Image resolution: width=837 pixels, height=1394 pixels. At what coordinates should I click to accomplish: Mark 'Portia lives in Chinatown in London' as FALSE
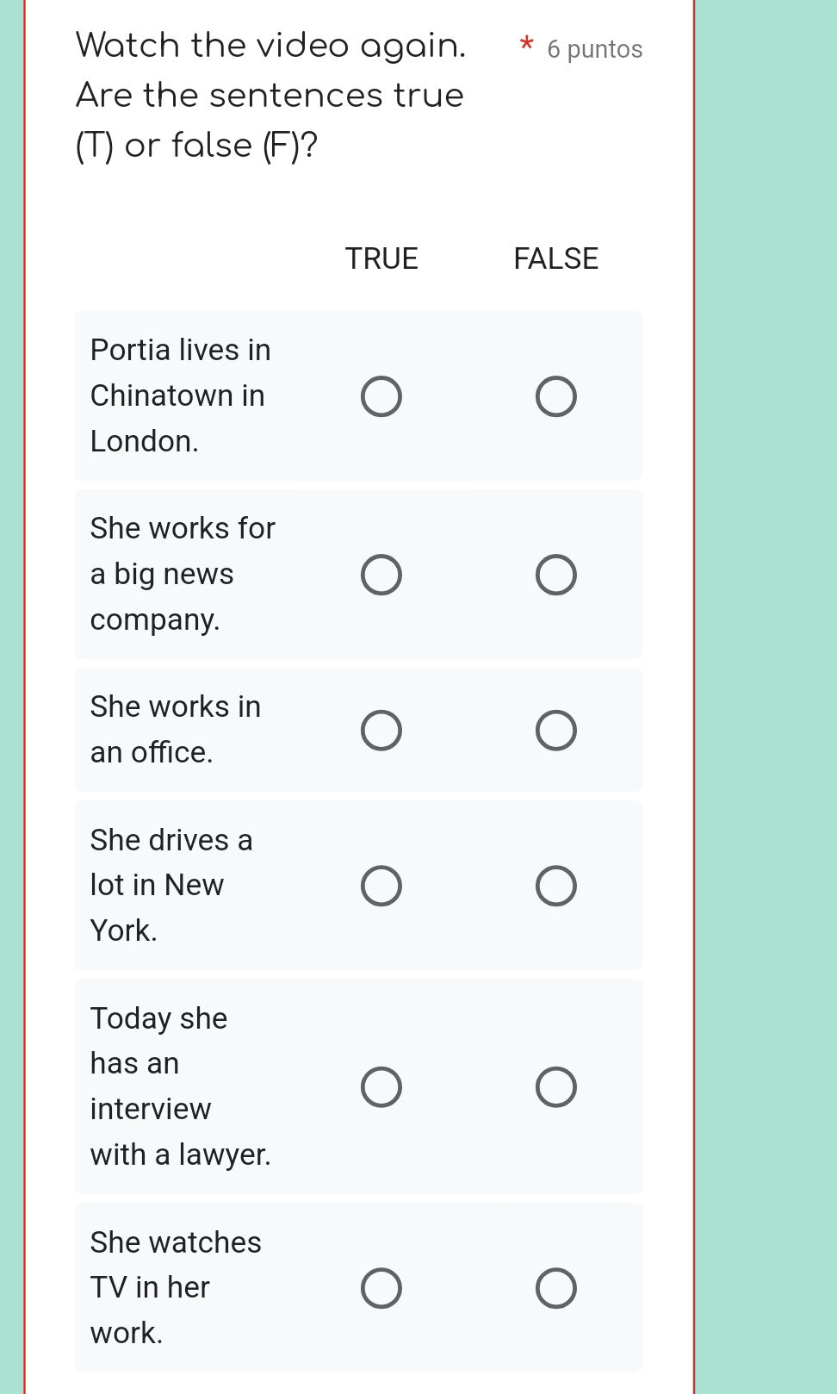tap(555, 396)
